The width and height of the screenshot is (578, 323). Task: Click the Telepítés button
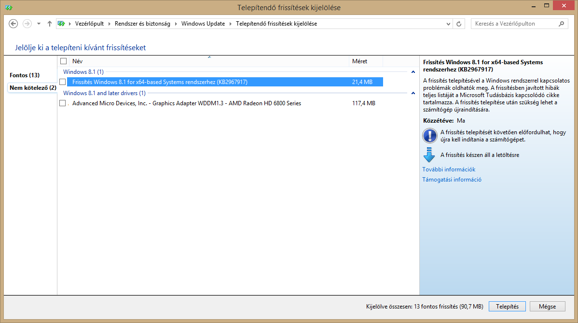[x=507, y=307]
